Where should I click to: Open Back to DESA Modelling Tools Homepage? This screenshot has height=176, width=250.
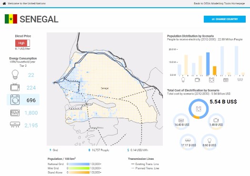coord(219,3)
